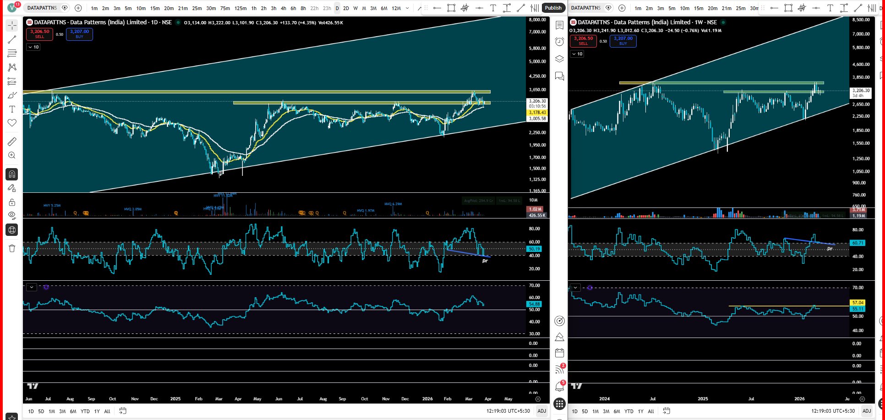This screenshot has width=885, height=420.
Task: Expand the interval list dropdown arrow
Action: tap(407, 8)
